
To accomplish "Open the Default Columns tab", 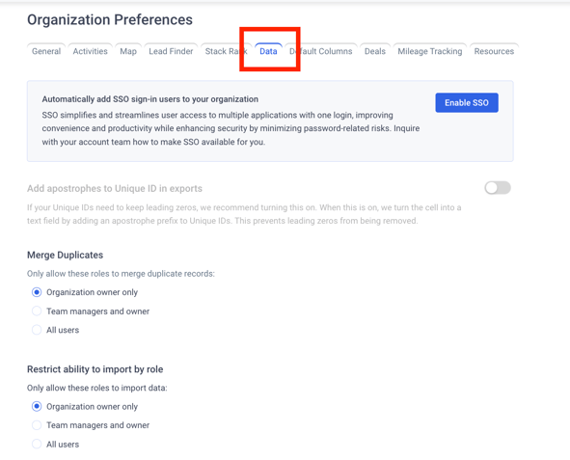I will point(320,51).
